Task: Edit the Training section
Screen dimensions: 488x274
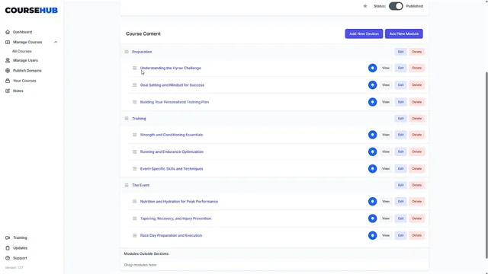Action: pyautogui.click(x=400, y=119)
